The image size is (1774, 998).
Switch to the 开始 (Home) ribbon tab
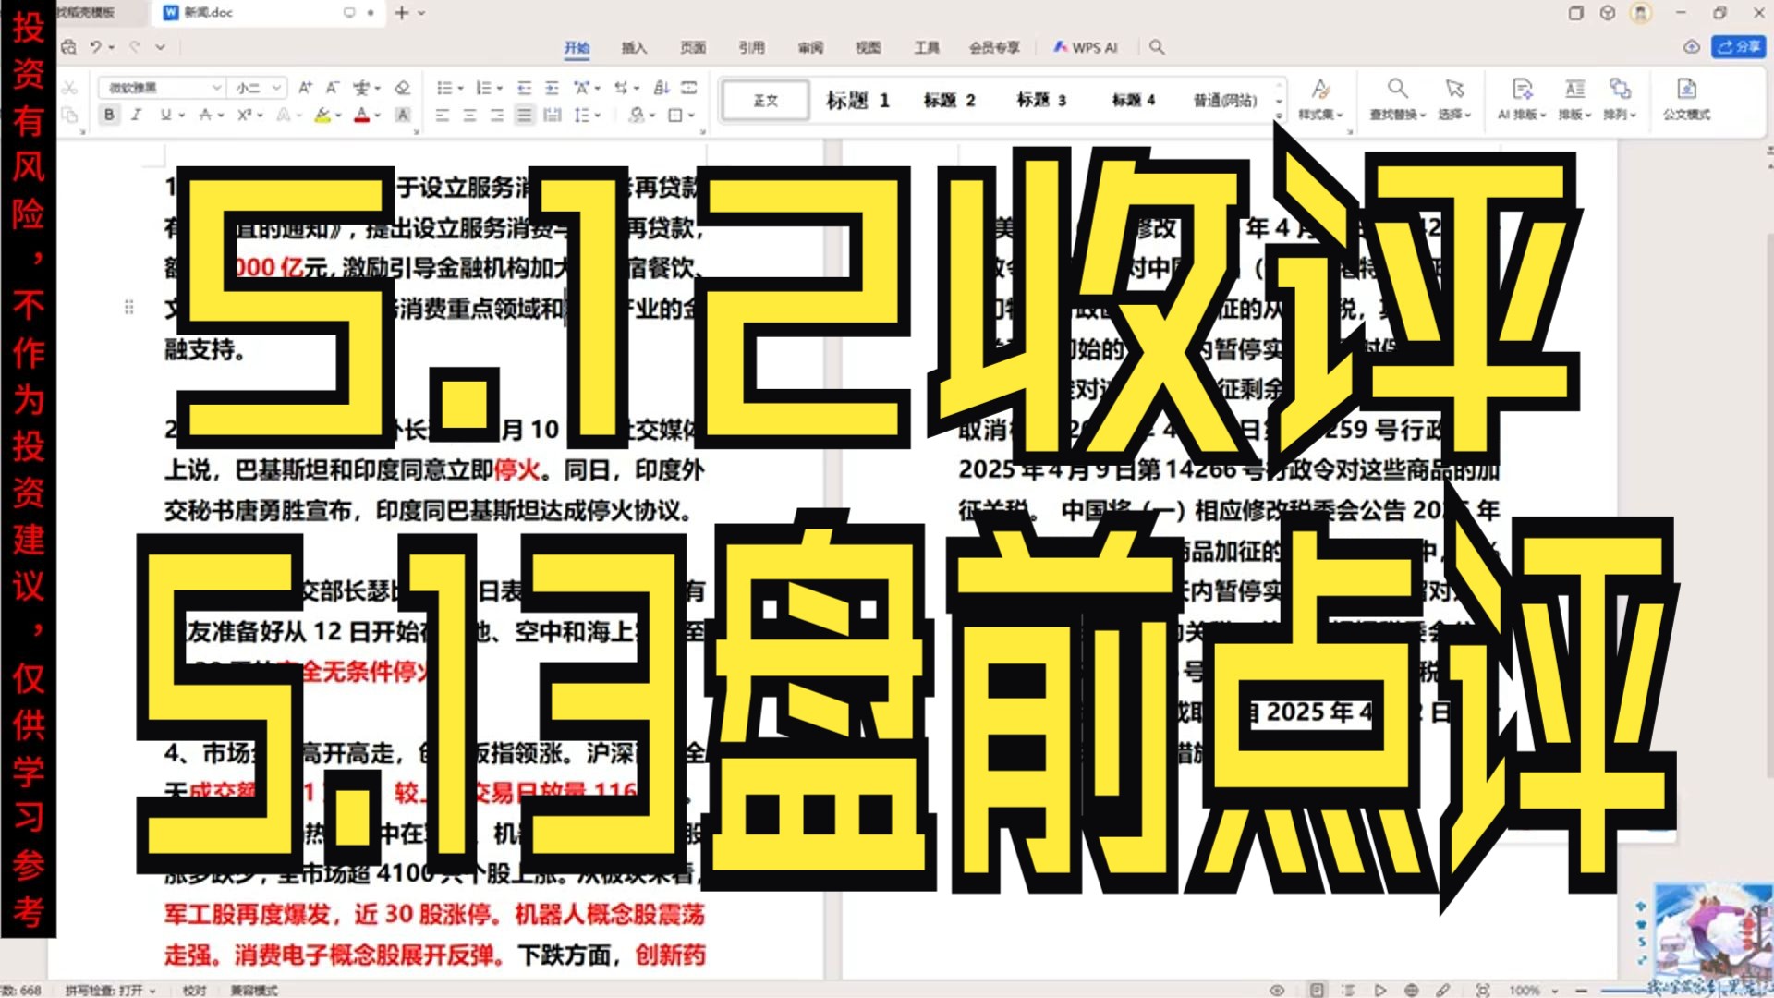click(577, 48)
